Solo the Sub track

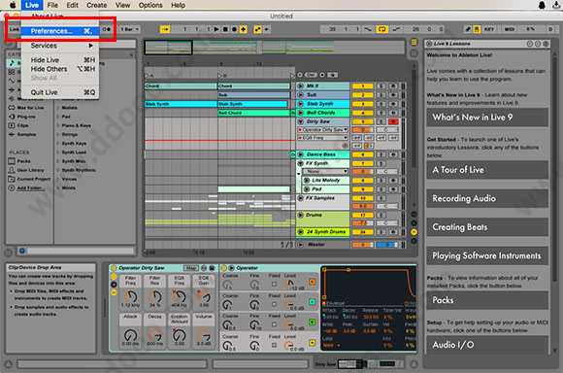[x=381, y=95]
